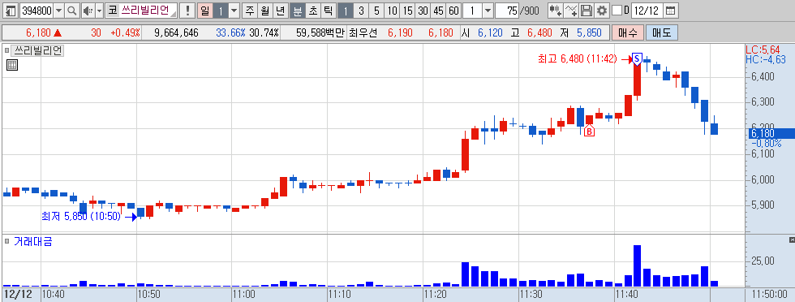
Task: Open the calendar date picker icon
Action: [670, 11]
